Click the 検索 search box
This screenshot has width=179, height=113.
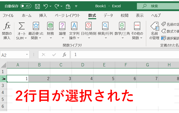(x=158, y=6)
